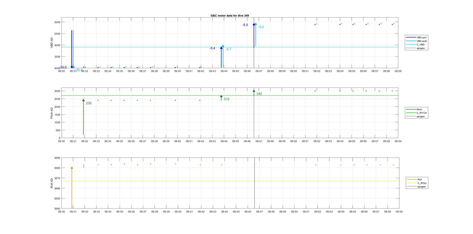Select 'VBD pot1' legend entry
Viewport: 473px width, 234px height.
417,37
